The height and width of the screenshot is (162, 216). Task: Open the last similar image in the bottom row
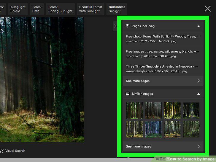[x=191, y=129]
